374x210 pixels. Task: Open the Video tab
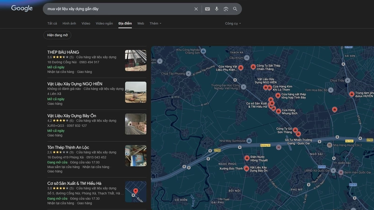[86, 23]
